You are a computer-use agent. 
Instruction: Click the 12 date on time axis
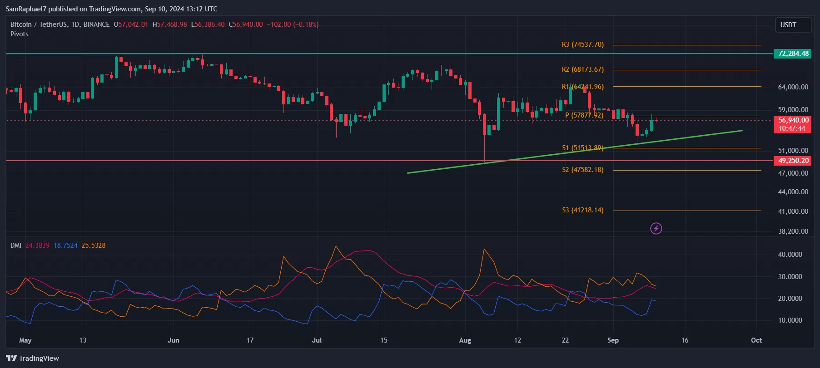(x=517, y=340)
